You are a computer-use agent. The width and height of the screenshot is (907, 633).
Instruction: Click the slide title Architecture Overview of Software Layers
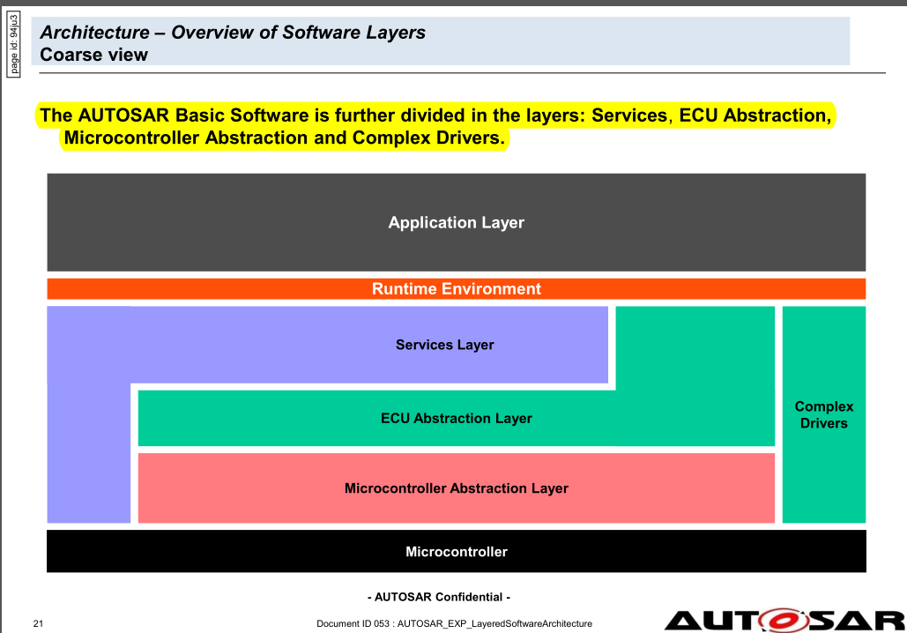point(233,32)
